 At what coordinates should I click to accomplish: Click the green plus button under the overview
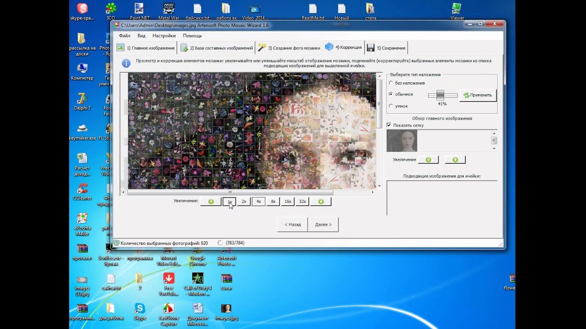point(455,159)
